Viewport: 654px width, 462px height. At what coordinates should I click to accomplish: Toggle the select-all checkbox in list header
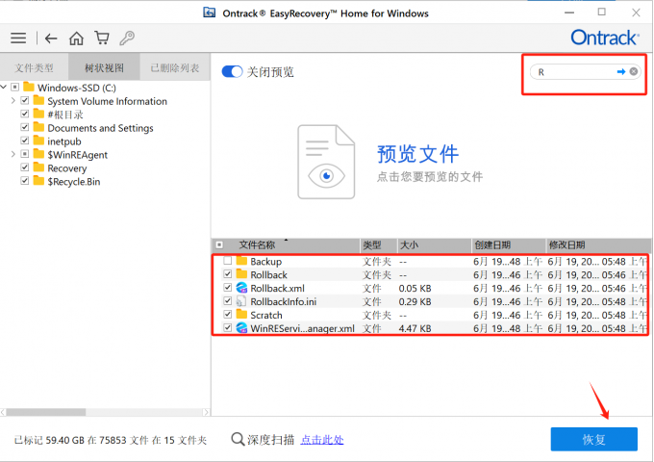tap(219, 245)
